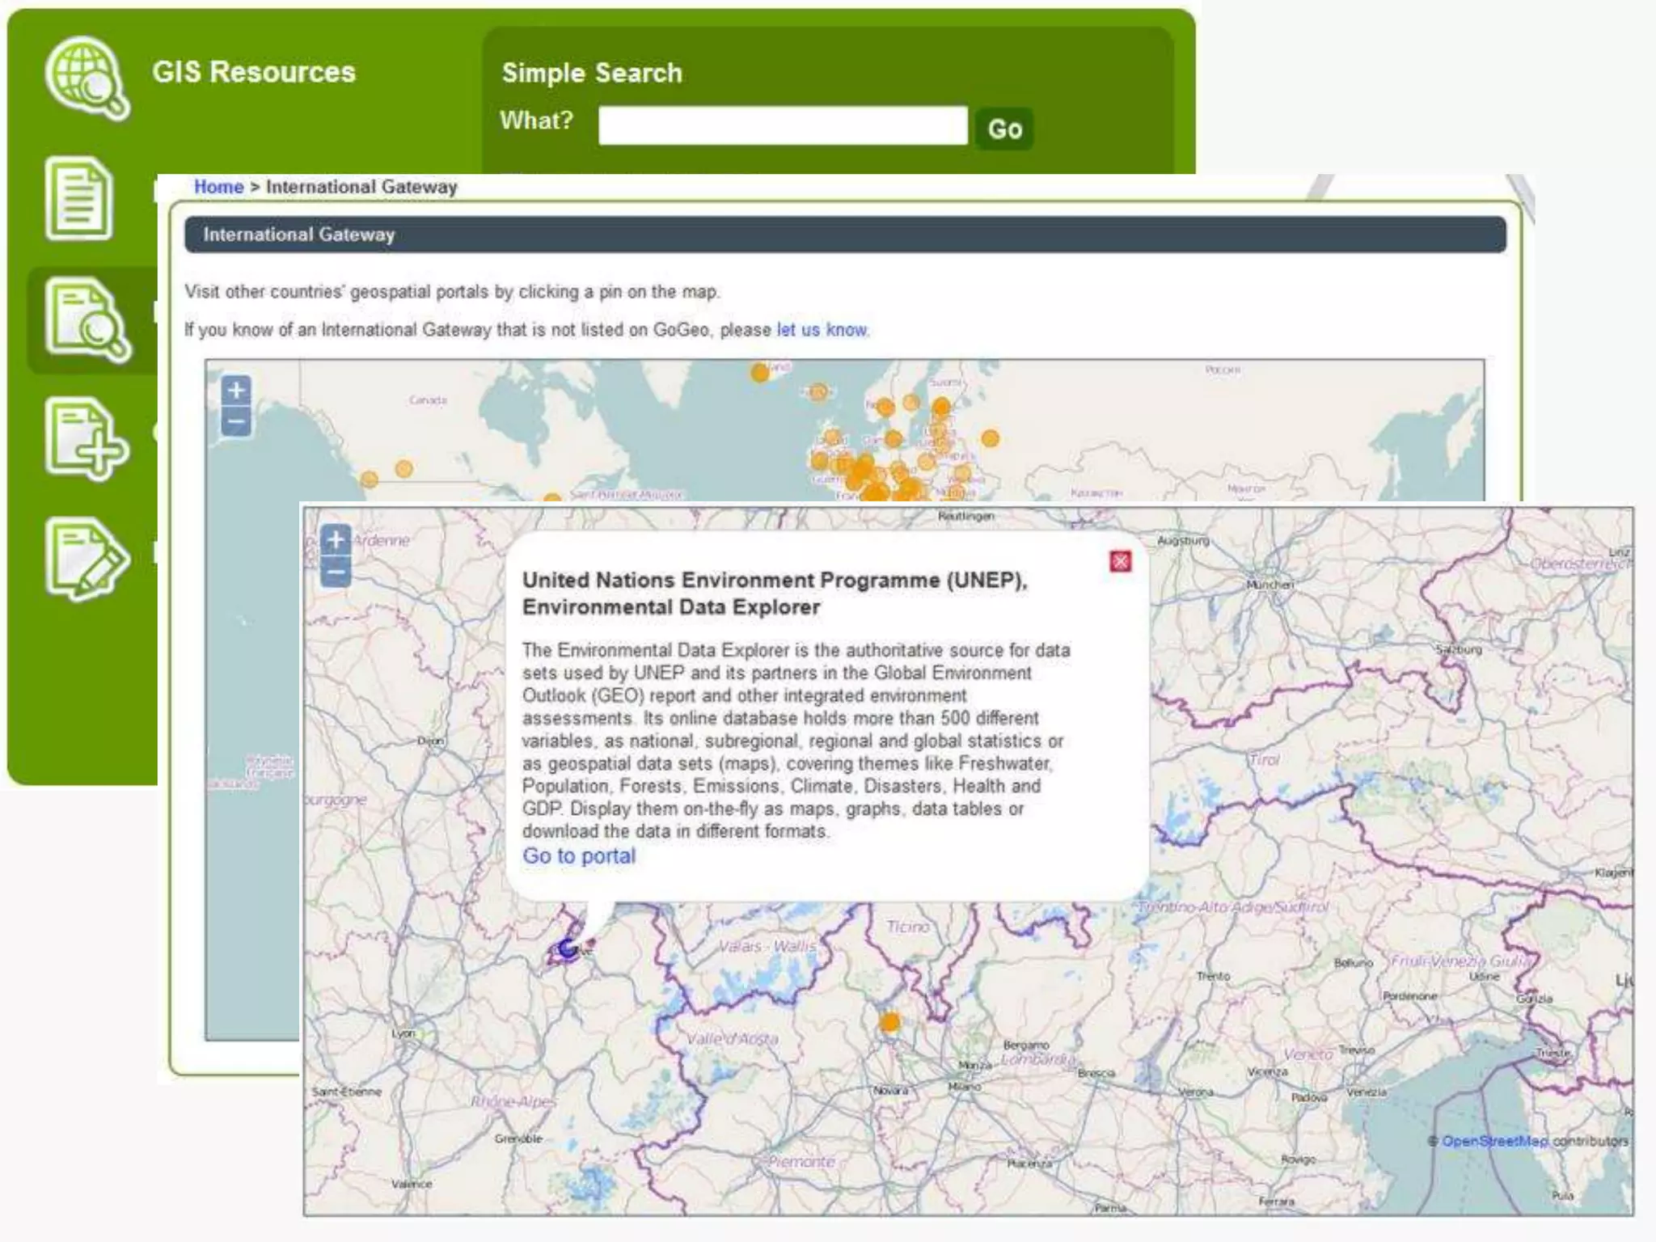Screen dimensions: 1656x1242
Task: Open the edit document pencil icon
Action: (86, 558)
